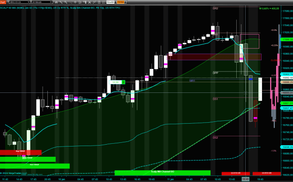The image size is (293, 182).
Task: Click the green 17000 price marker
Action: (x=287, y=40)
